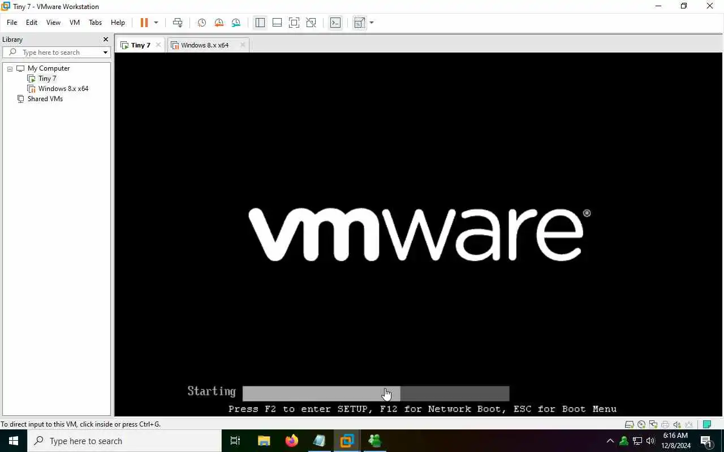This screenshot has width=724, height=452.
Task: Open the Snapshot Manager
Action: click(x=236, y=23)
